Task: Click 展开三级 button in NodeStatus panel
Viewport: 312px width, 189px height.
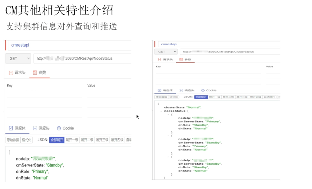Action: (x=102, y=140)
